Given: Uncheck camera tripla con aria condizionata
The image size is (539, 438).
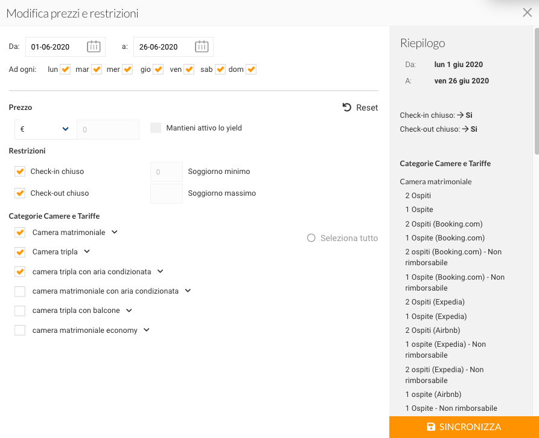Looking at the screenshot, I should point(20,272).
